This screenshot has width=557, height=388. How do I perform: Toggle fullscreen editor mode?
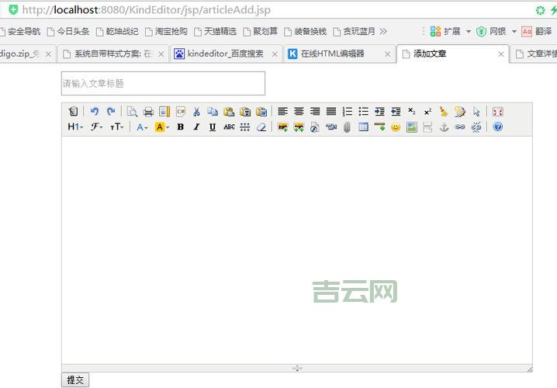coord(498,112)
